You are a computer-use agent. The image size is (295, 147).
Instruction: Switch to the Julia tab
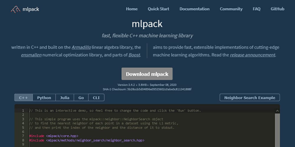point(65,98)
